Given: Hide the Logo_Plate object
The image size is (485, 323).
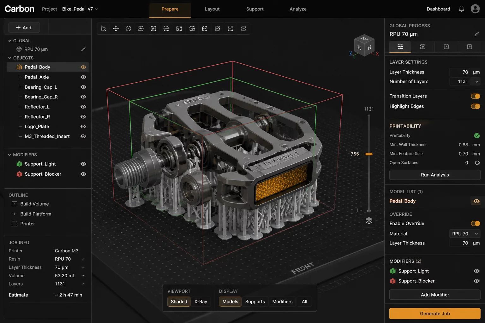Looking at the screenshot, I should [83, 126].
